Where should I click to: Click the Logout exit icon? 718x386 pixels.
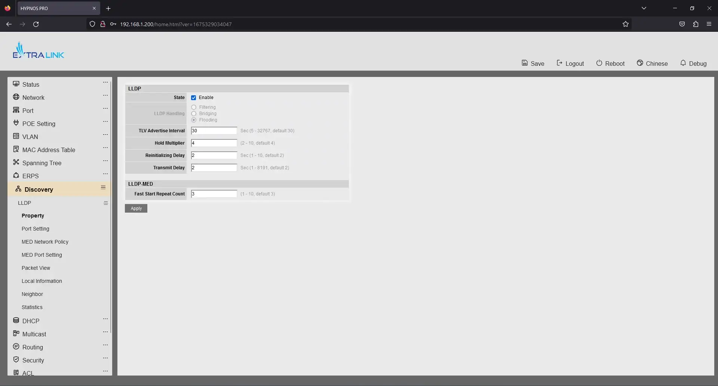(x=559, y=63)
